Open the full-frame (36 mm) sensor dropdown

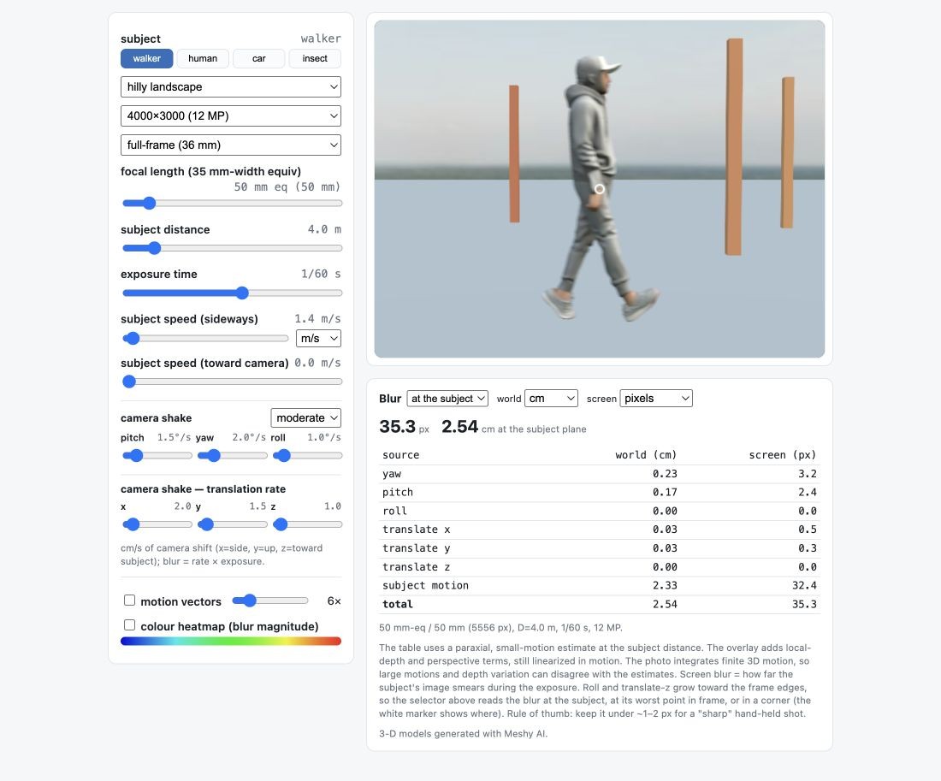tap(231, 145)
